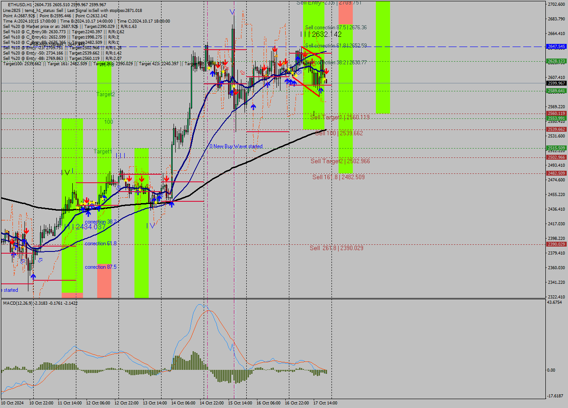Click the 2322.410 price axis value
The height and width of the screenshot is (408, 568).
(x=556, y=297)
